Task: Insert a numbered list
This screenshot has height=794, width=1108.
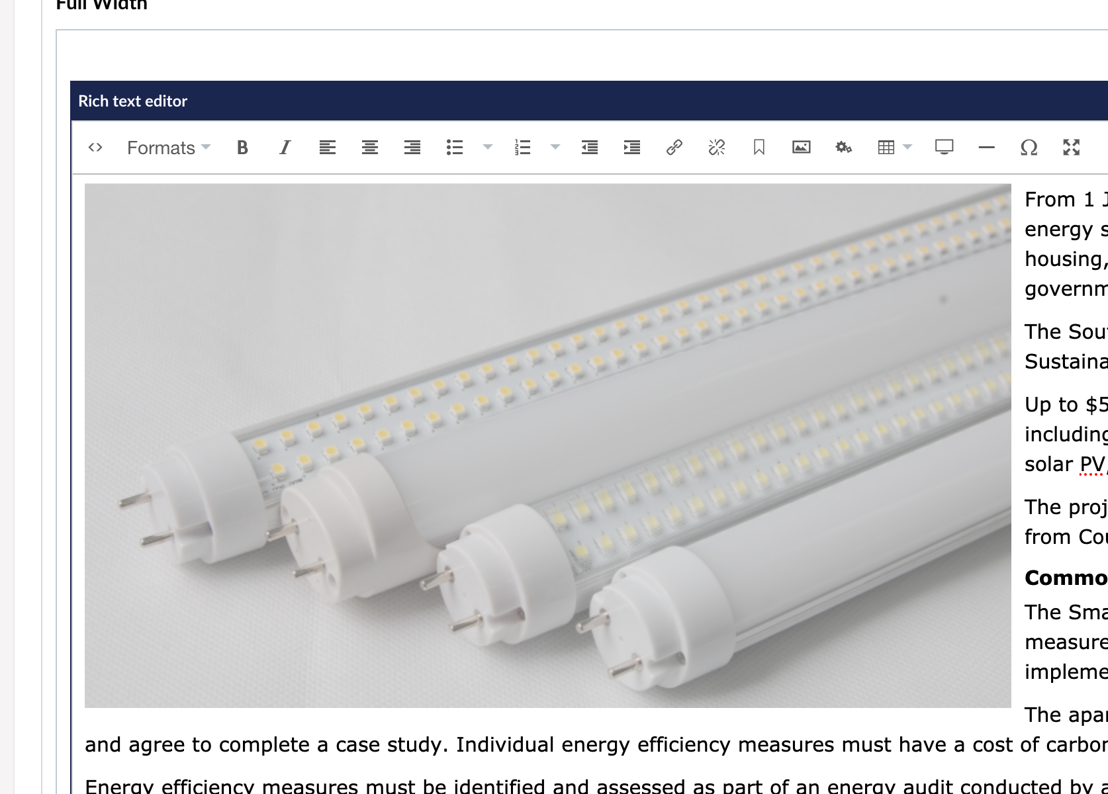Action: point(522,148)
